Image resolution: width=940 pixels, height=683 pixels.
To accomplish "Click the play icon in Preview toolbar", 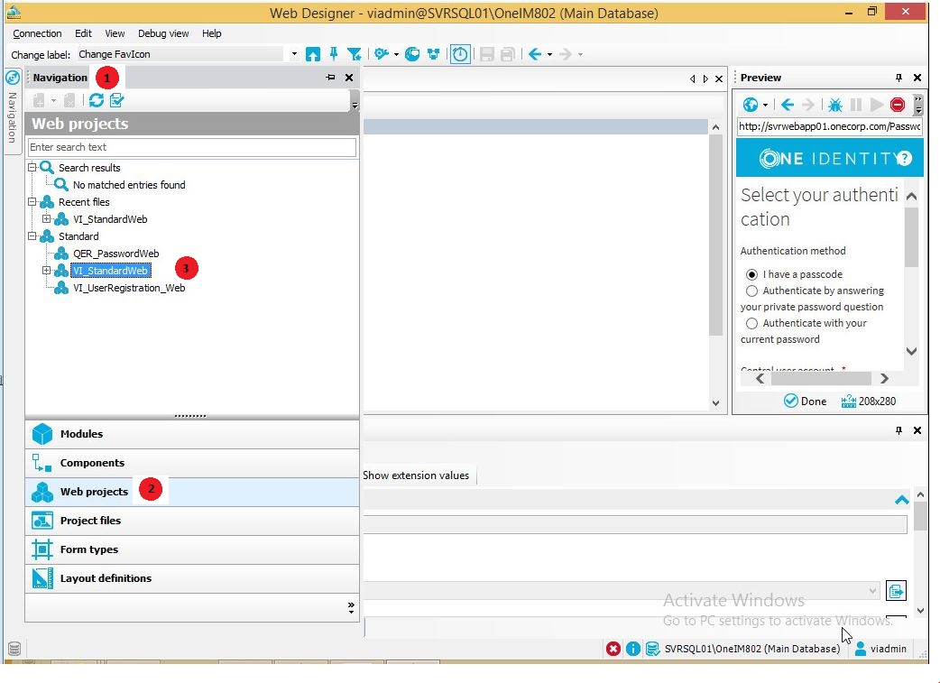I will [877, 105].
